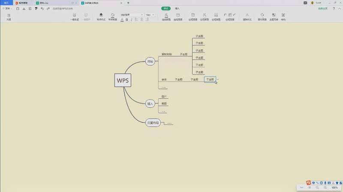Open the connector line width tool
343x192 pixels.
click(x=178, y=17)
